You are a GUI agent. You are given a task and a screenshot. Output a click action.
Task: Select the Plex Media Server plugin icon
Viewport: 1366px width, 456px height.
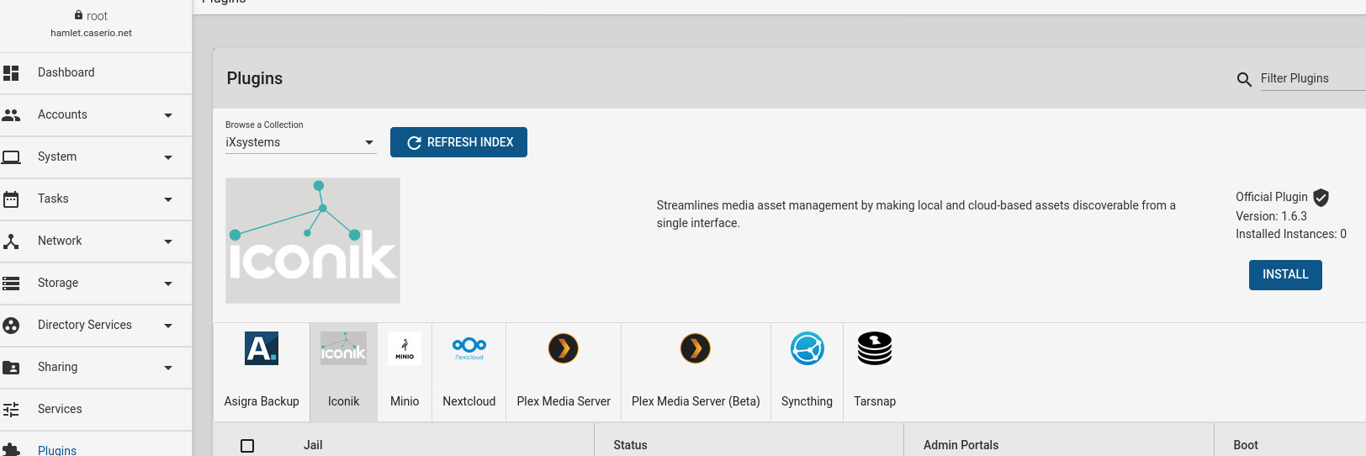[x=564, y=348]
